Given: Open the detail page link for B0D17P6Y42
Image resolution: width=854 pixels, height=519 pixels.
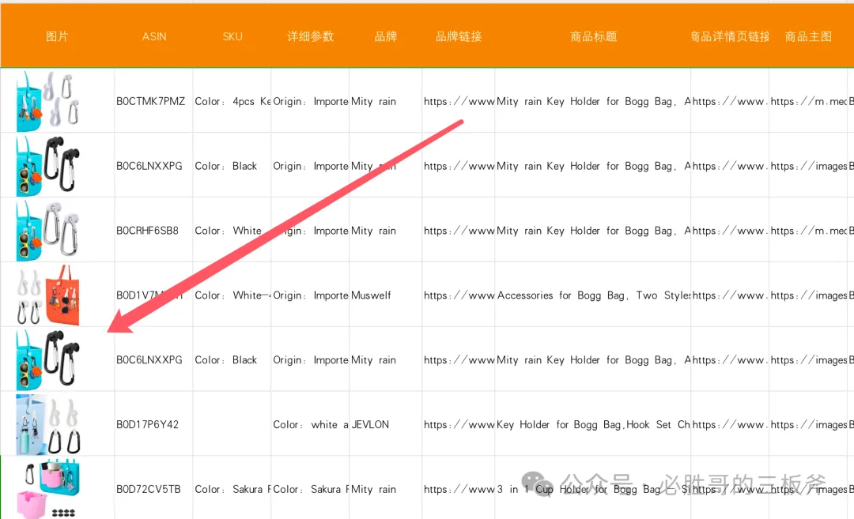Looking at the screenshot, I should tap(730, 424).
